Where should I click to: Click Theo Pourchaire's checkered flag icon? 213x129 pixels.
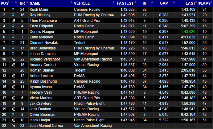pos(13,21)
